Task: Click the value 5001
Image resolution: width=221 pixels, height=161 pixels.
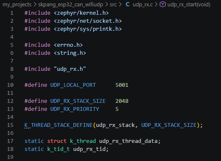Action: pos(122,85)
